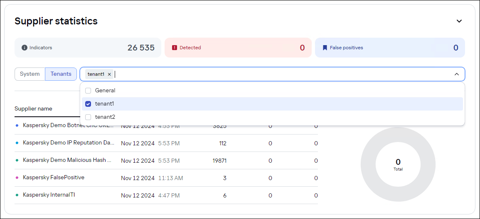
Task: Click the green dot beside Kaspersky Demo Malicious Hash
Action: coord(17,160)
